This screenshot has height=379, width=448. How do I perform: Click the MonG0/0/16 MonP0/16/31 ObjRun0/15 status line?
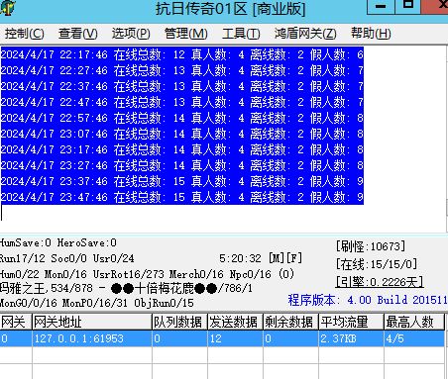click(x=97, y=303)
